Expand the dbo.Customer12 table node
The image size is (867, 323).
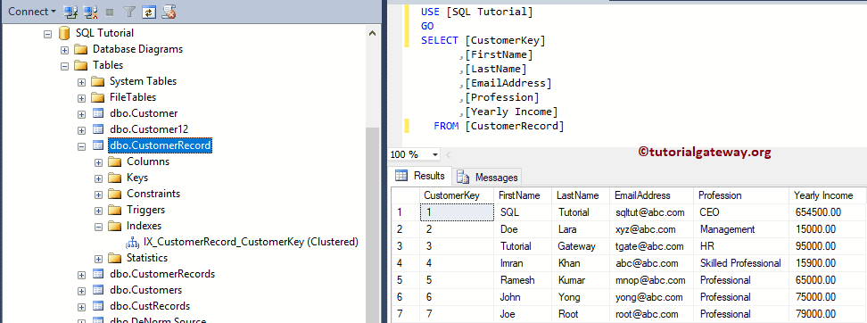pyautogui.click(x=82, y=130)
